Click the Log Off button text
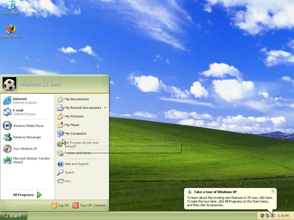Screen dimensions: 294x220 (x=63, y=205)
